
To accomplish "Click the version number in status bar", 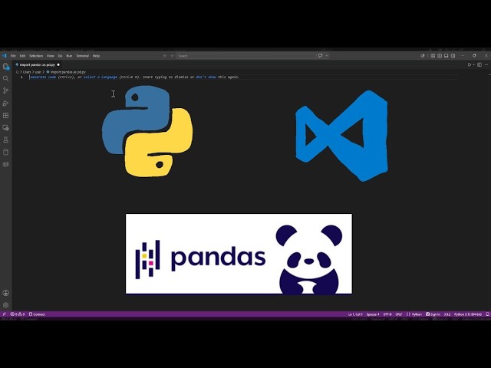I will coord(447,314).
